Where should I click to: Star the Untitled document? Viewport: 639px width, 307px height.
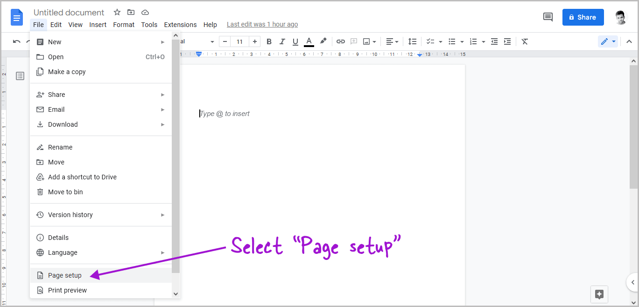click(x=117, y=13)
